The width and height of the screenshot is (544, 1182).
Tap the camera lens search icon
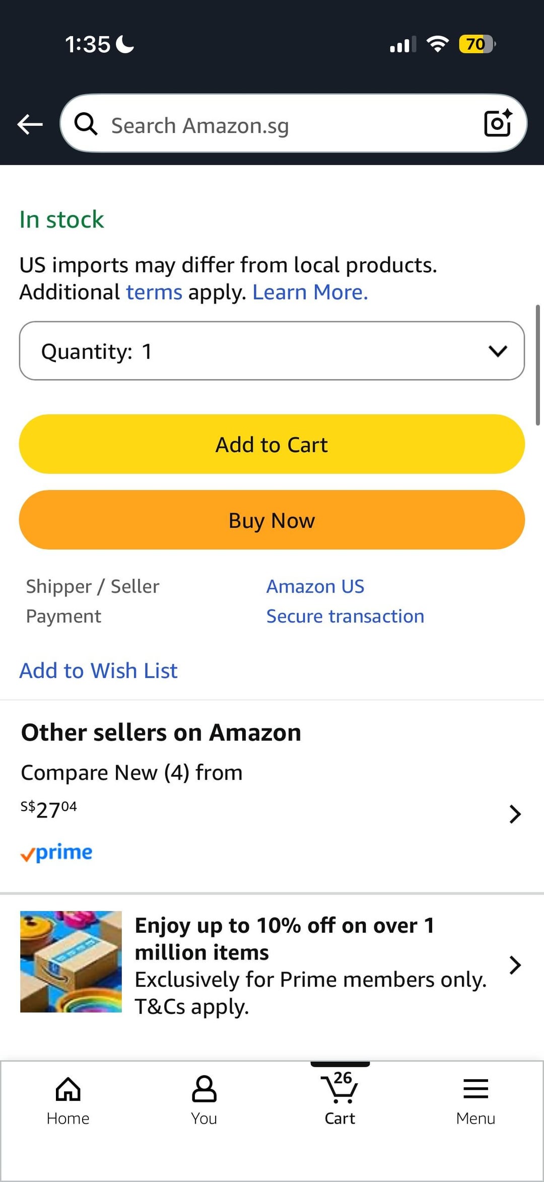(x=498, y=123)
